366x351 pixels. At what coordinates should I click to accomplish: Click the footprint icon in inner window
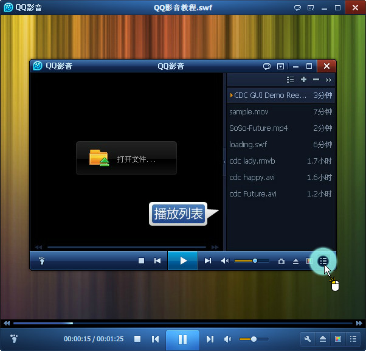(42, 260)
